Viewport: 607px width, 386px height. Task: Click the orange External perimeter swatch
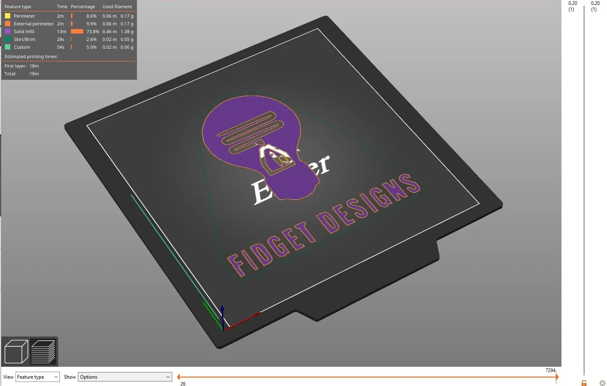click(x=7, y=24)
